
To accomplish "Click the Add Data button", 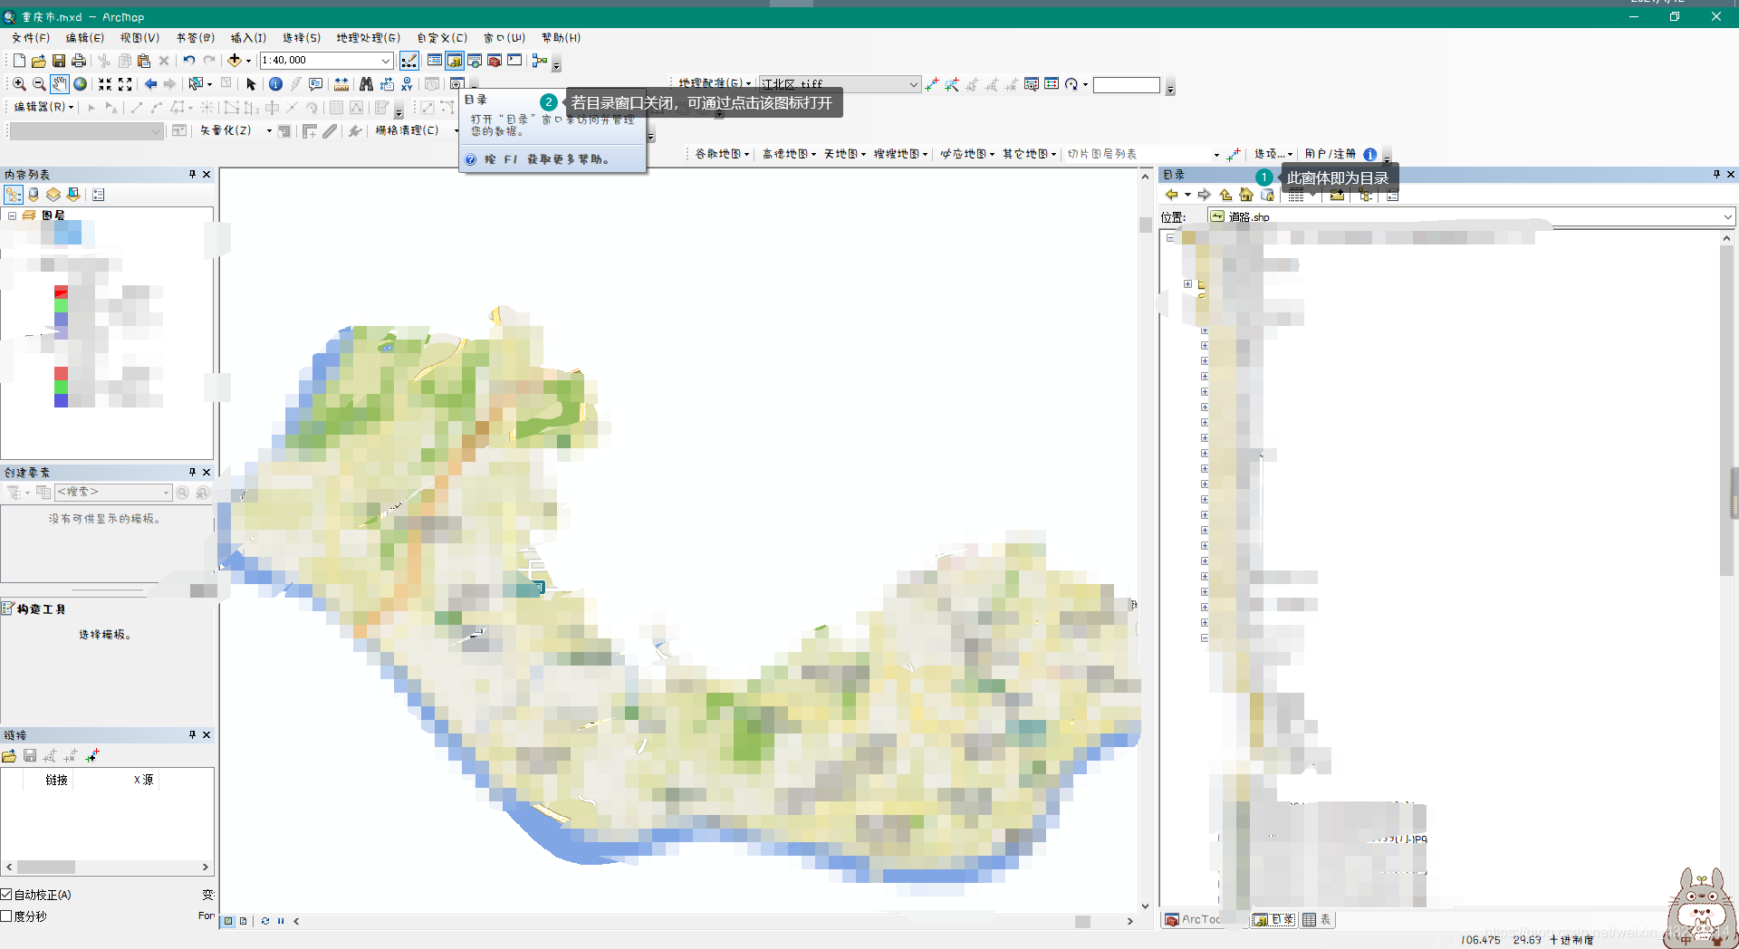I will coord(234,61).
